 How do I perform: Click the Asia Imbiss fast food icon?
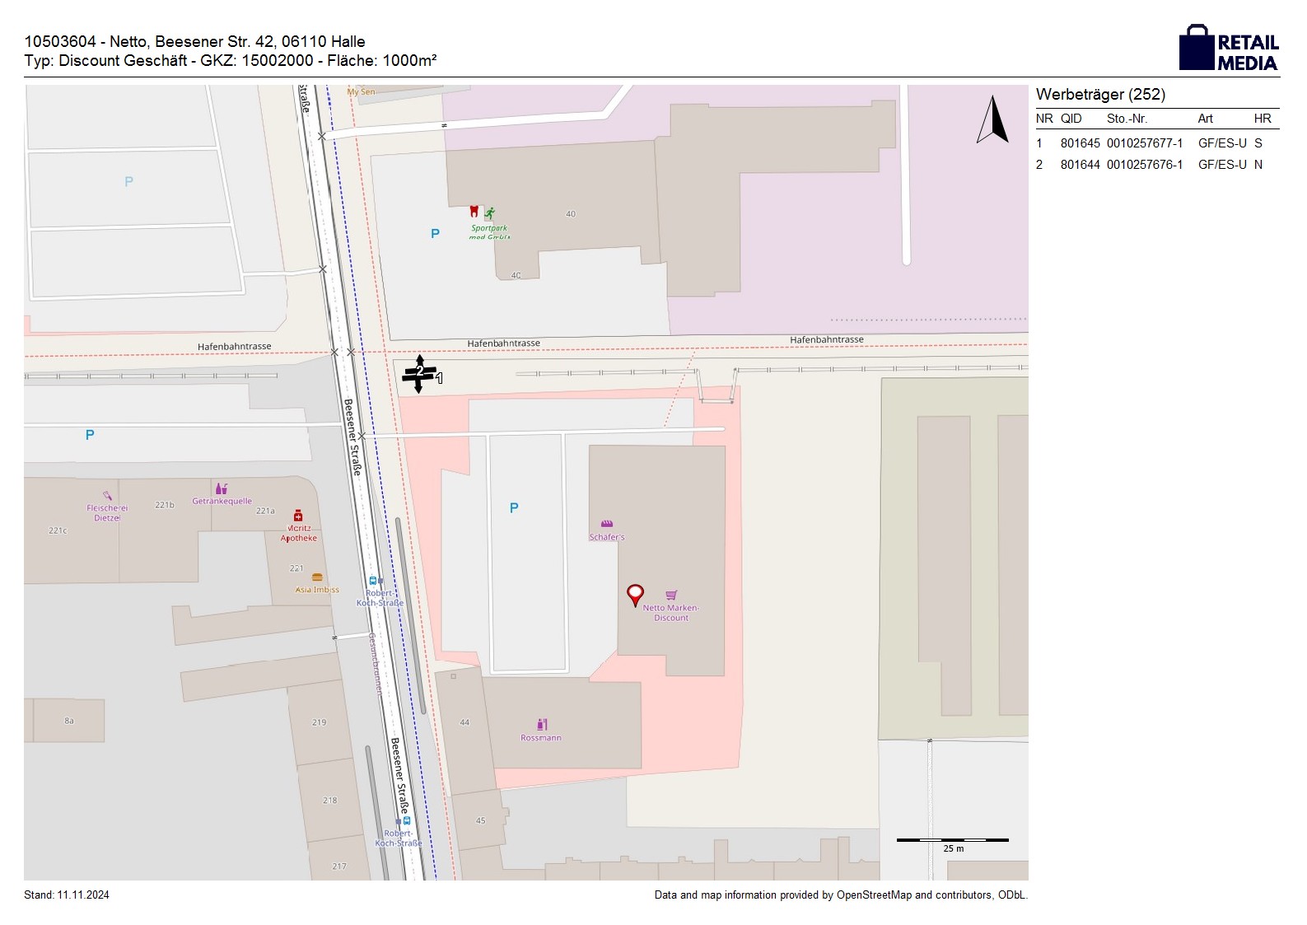(x=317, y=577)
